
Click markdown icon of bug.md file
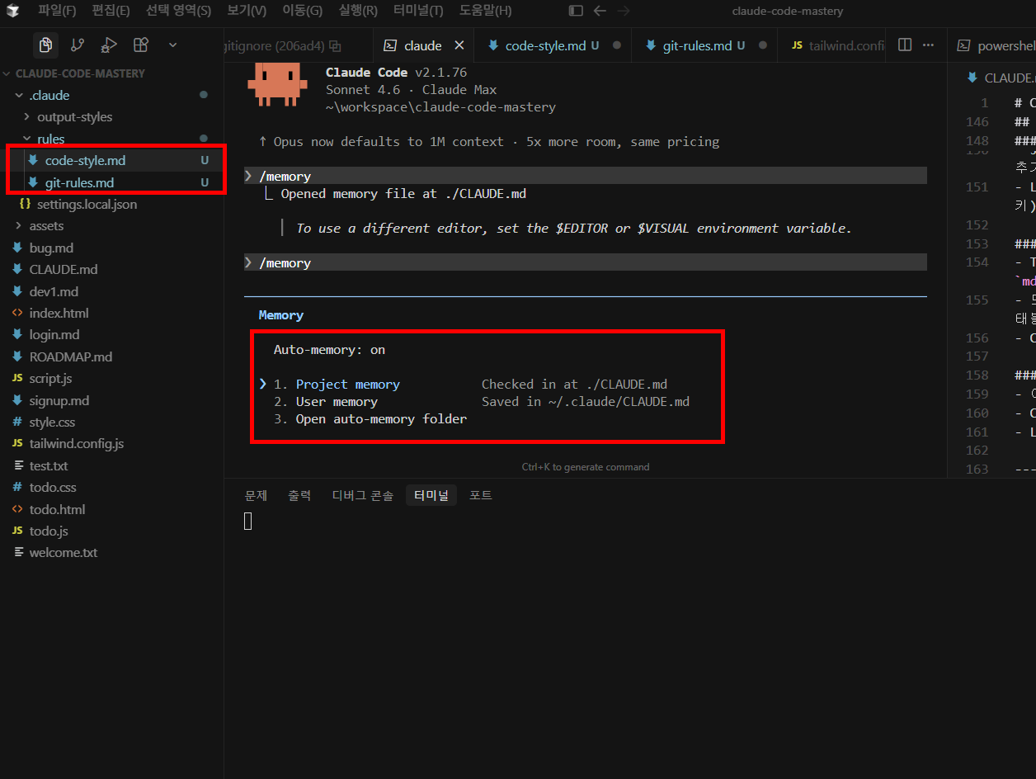(x=16, y=248)
